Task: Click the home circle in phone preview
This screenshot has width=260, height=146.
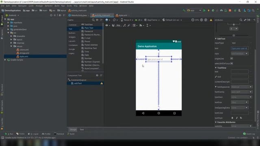Action: pos(159,113)
